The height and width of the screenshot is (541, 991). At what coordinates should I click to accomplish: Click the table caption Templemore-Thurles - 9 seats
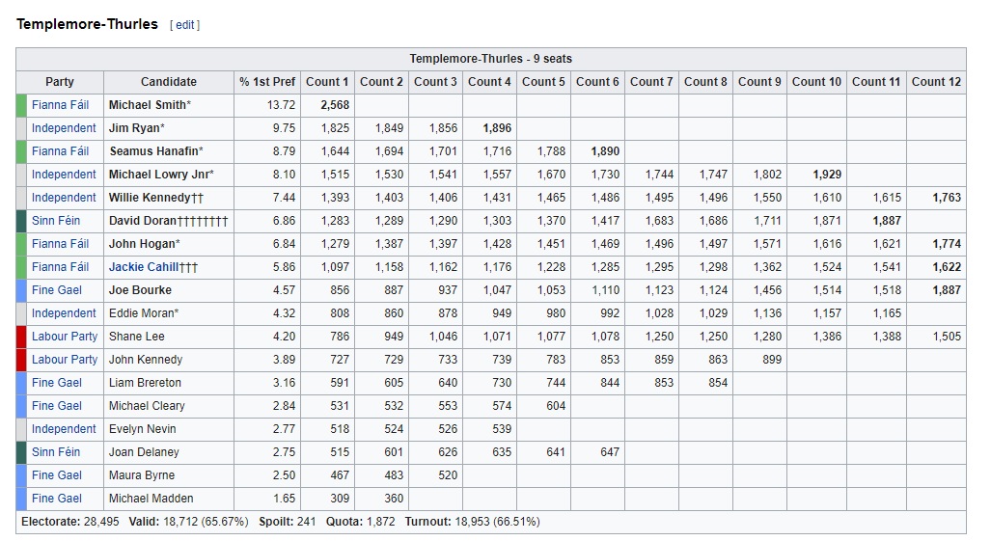coord(490,59)
